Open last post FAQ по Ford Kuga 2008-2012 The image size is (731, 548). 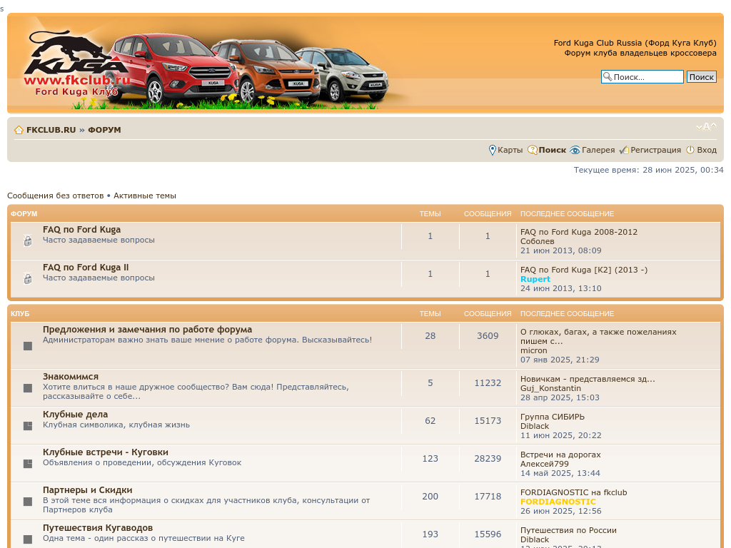(579, 232)
